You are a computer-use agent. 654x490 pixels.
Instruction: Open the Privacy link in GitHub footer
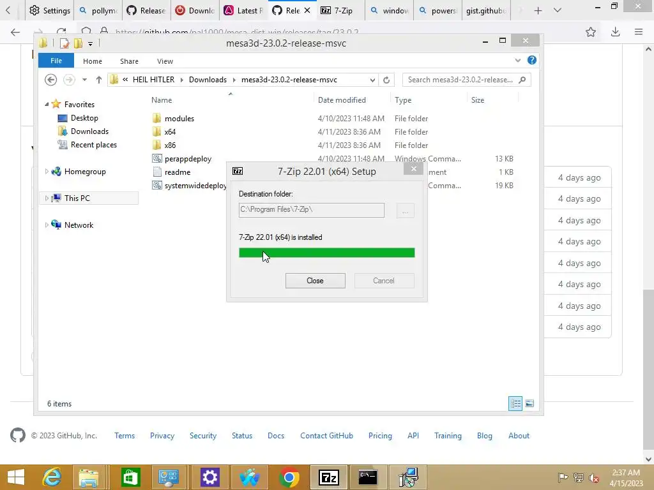point(162,435)
